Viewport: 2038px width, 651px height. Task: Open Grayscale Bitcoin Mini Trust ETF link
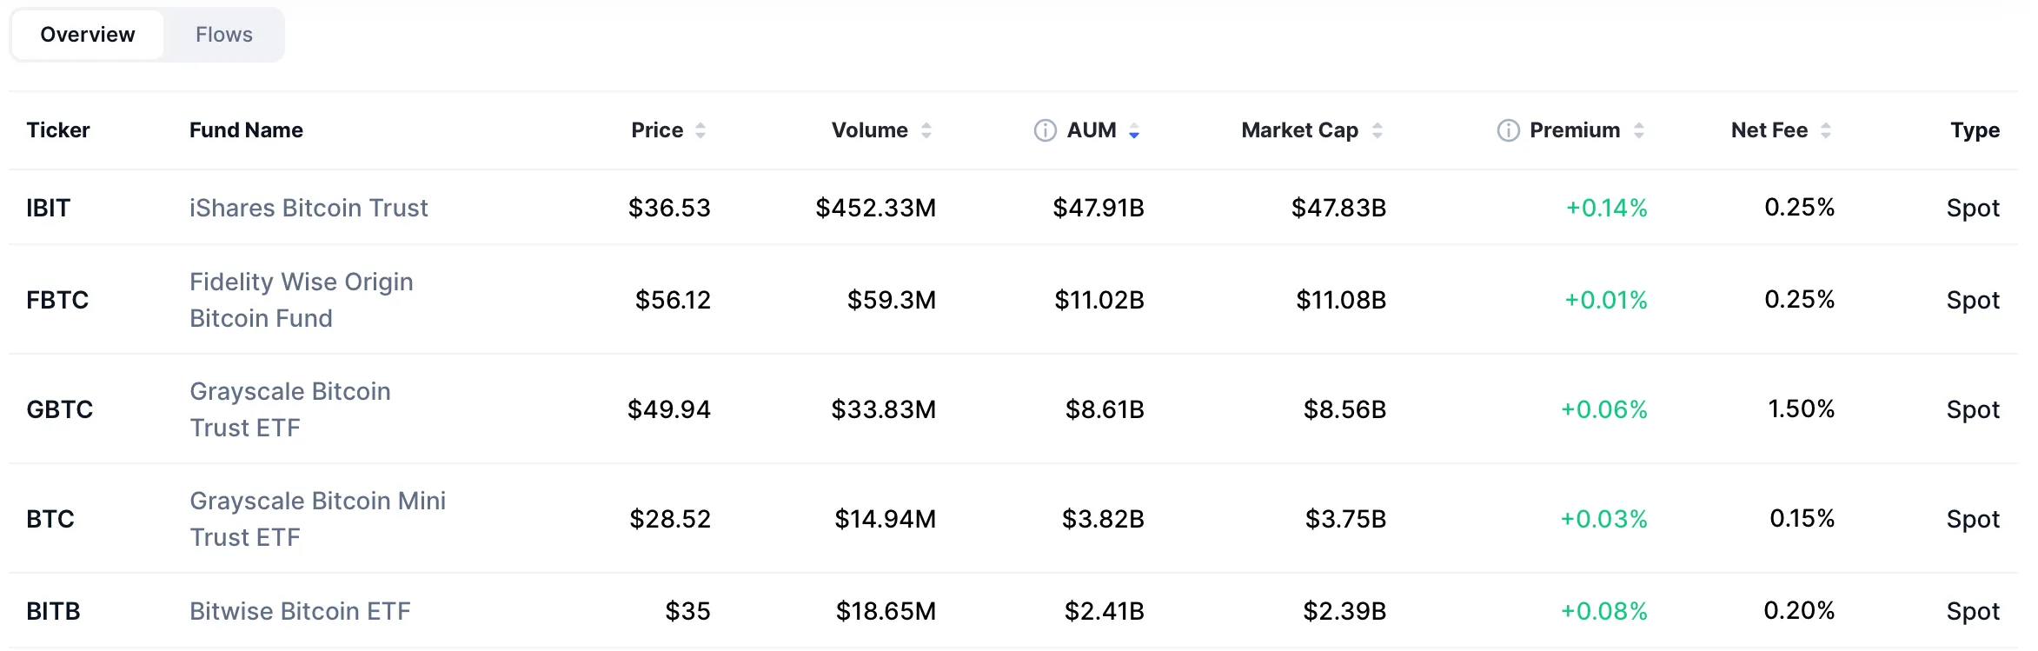318,519
